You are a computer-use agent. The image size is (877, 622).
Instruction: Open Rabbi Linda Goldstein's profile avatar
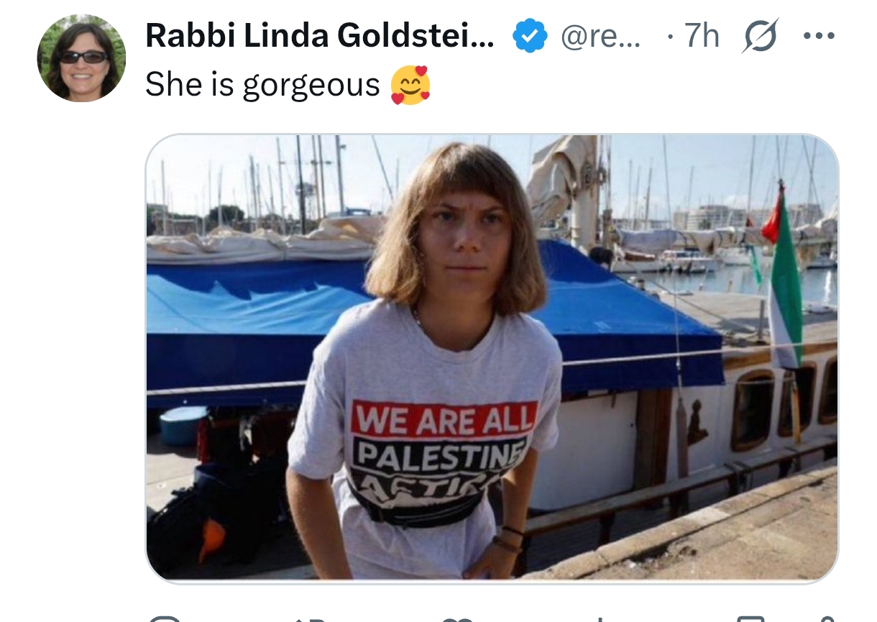[x=82, y=58]
